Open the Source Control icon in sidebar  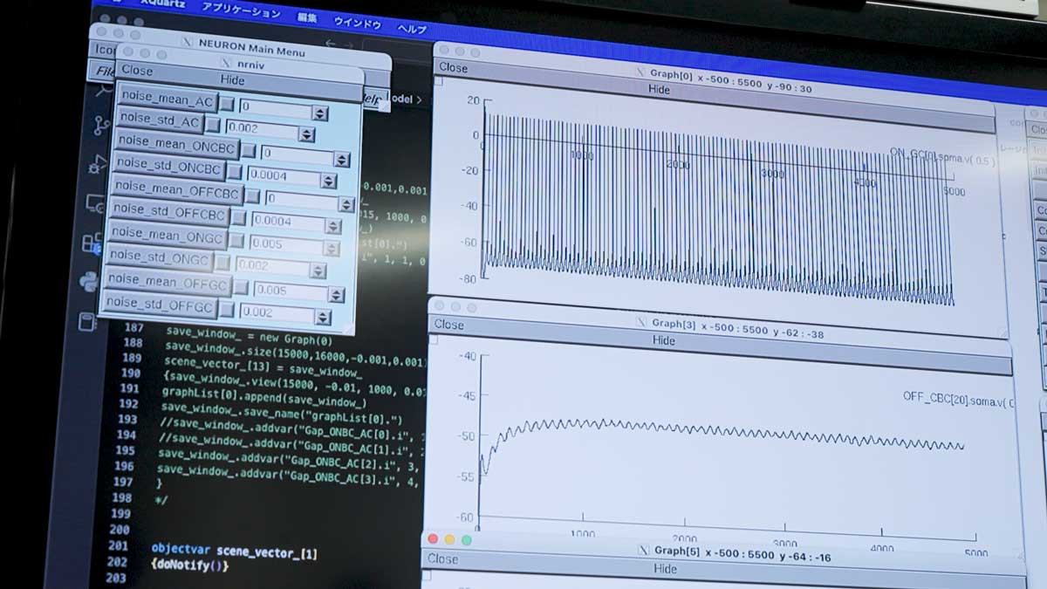click(x=100, y=125)
